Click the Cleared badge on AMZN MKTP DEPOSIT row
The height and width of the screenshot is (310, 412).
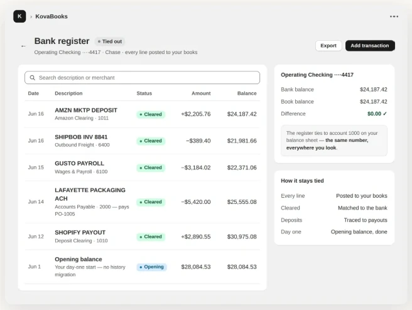click(x=151, y=114)
